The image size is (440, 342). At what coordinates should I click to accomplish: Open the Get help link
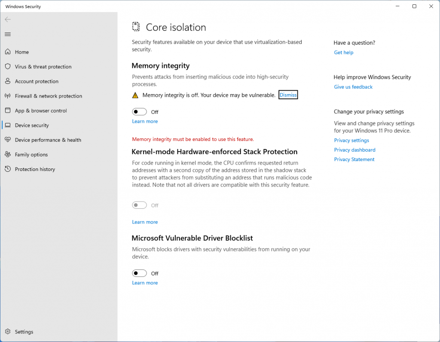[344, 52]
